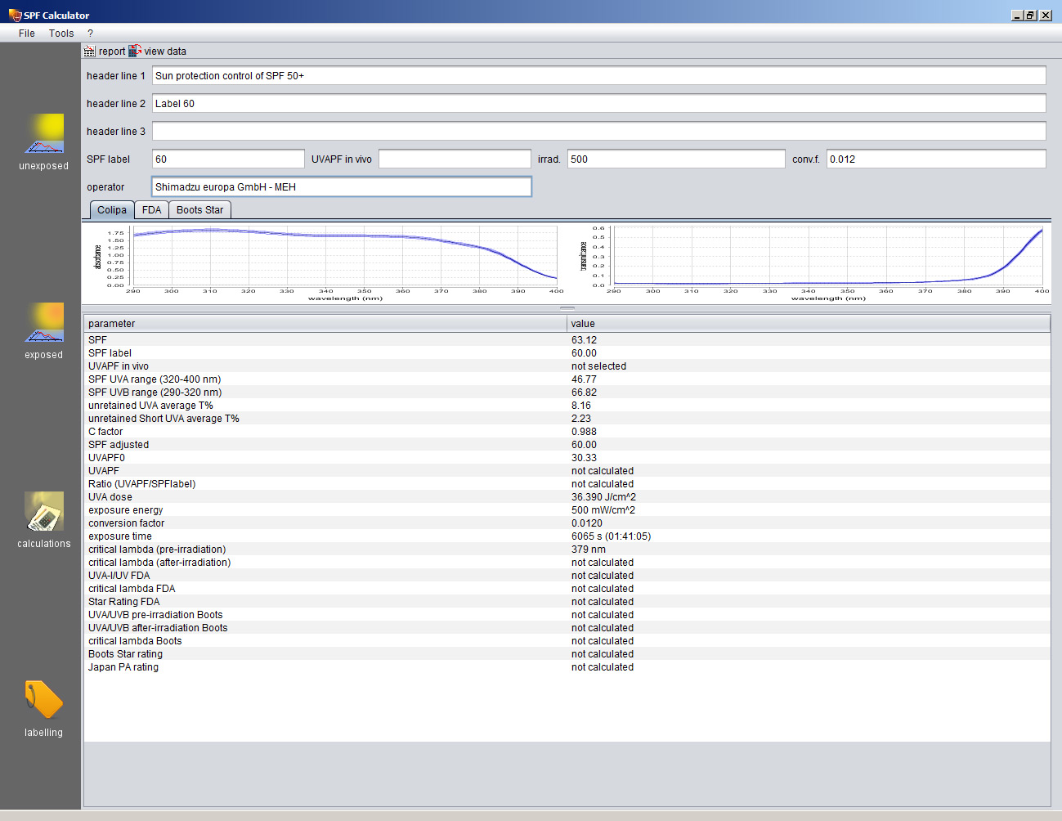Click into header line 2 field
Viewport: 1062px width, 821px height.
click(x=599, y=104)
